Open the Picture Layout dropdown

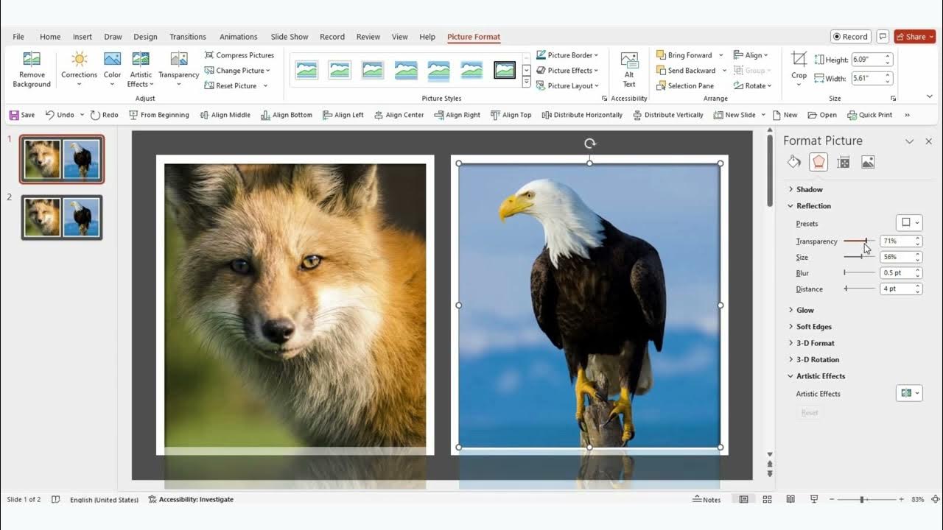(567, 86)
